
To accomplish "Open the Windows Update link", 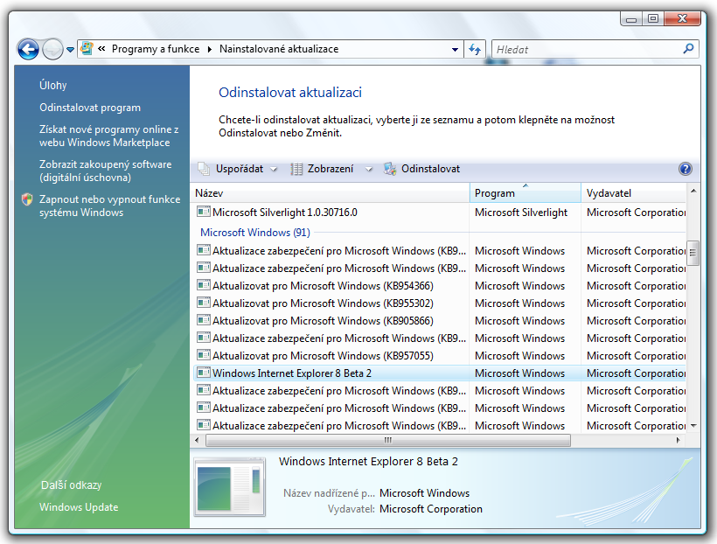I will [x=79, y=507].
